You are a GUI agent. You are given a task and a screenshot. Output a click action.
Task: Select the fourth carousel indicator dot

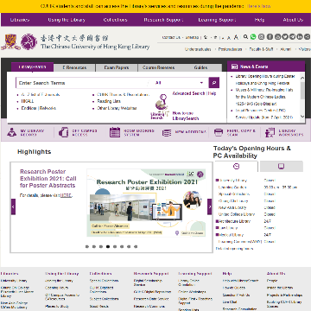[108, 246]
